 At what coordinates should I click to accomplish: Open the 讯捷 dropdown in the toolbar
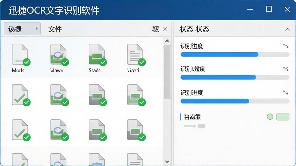pyautogui.click(x=22, y=29)
